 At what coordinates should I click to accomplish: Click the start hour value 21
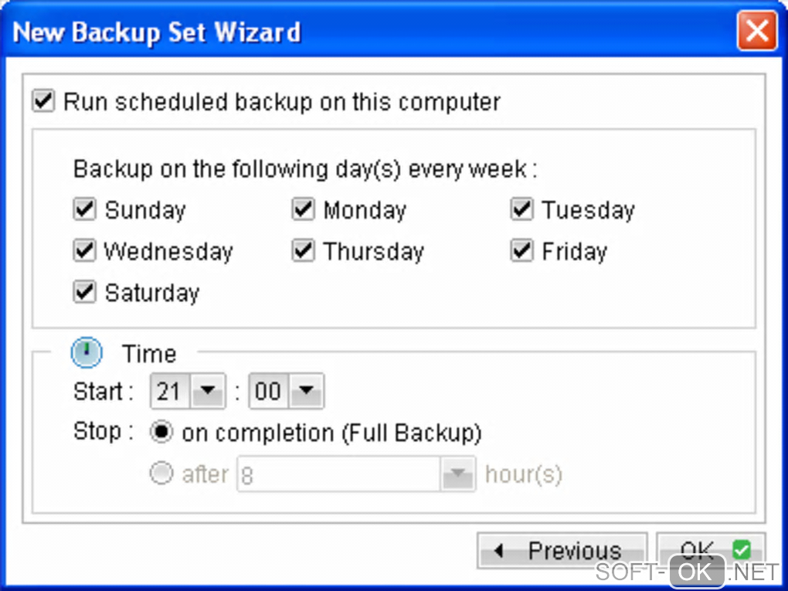click(169, 392)
